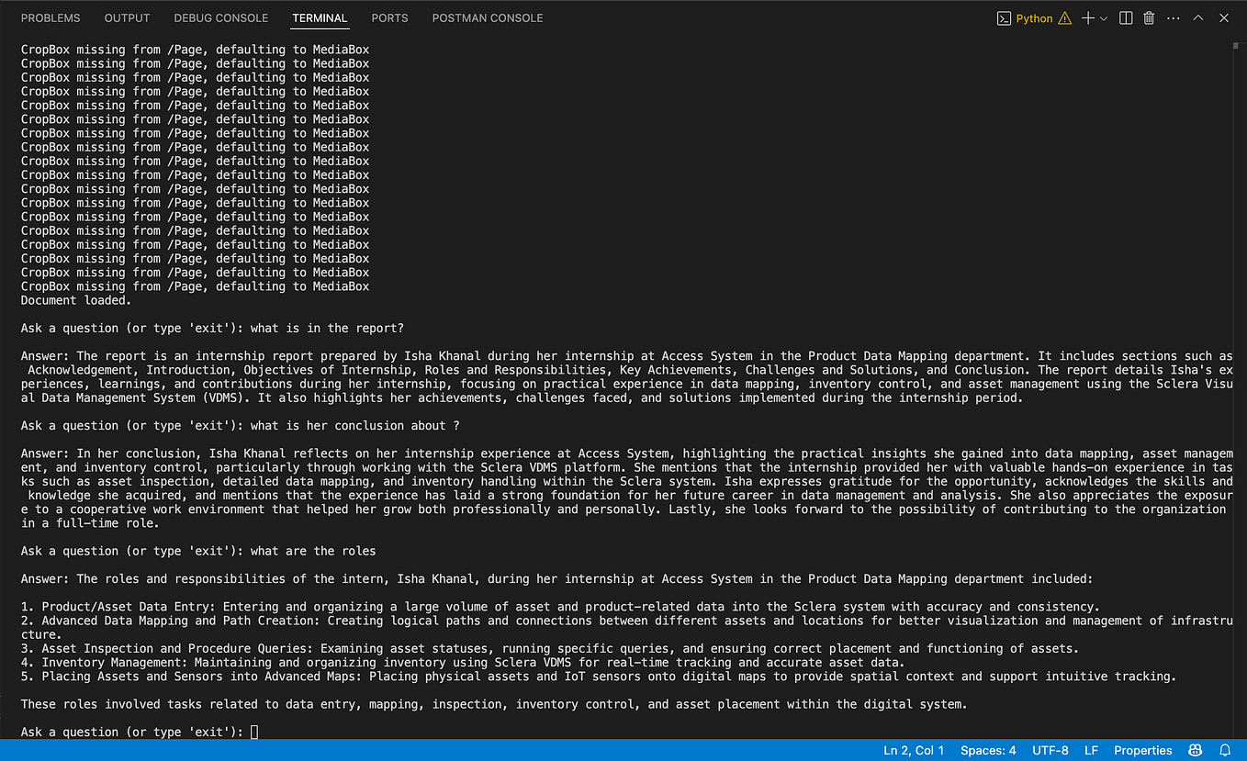Click the warning triangle beside Python
Viewport: 1247px width, 761px height.
point(1065,17)
